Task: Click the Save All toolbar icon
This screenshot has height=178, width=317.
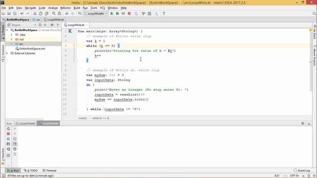Action: pos(9,13)
